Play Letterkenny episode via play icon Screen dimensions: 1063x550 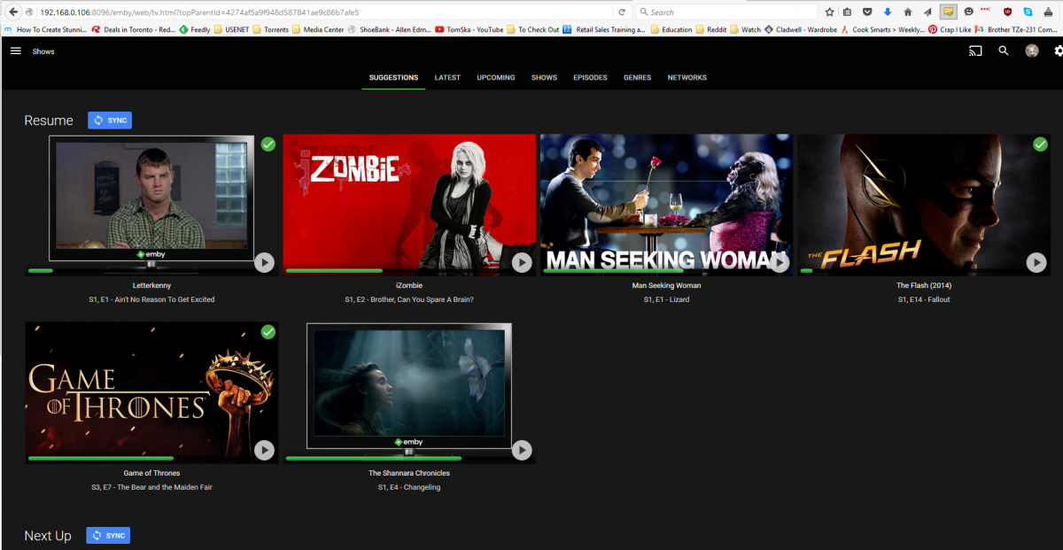point(264,262)
